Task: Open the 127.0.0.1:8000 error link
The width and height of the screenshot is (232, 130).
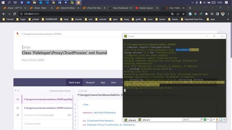Action: (x=33, y=60)
